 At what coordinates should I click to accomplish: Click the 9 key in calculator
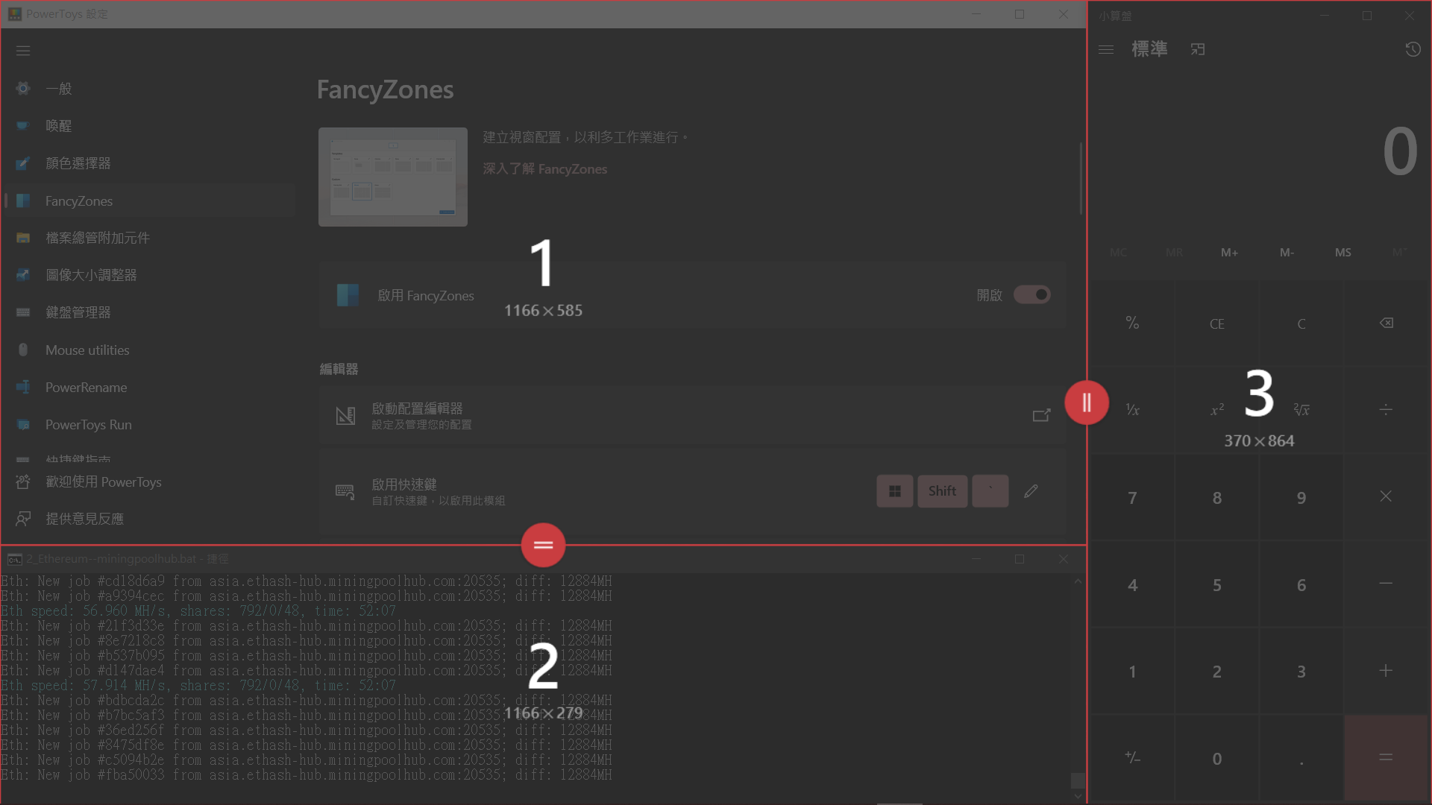1301,496
